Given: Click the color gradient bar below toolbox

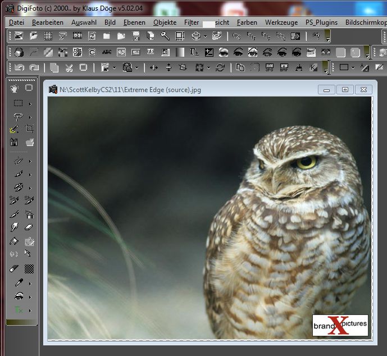Looking at the screenshot, I should (21, 322).
